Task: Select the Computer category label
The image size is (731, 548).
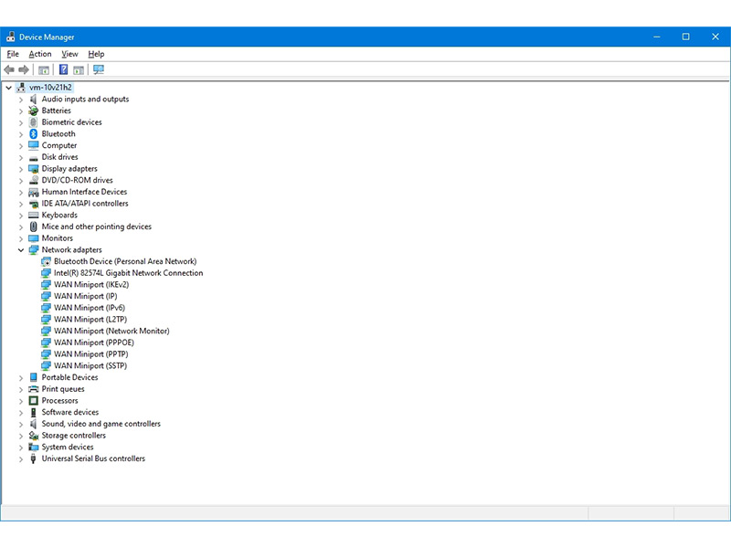Action: tap(59, 145)
